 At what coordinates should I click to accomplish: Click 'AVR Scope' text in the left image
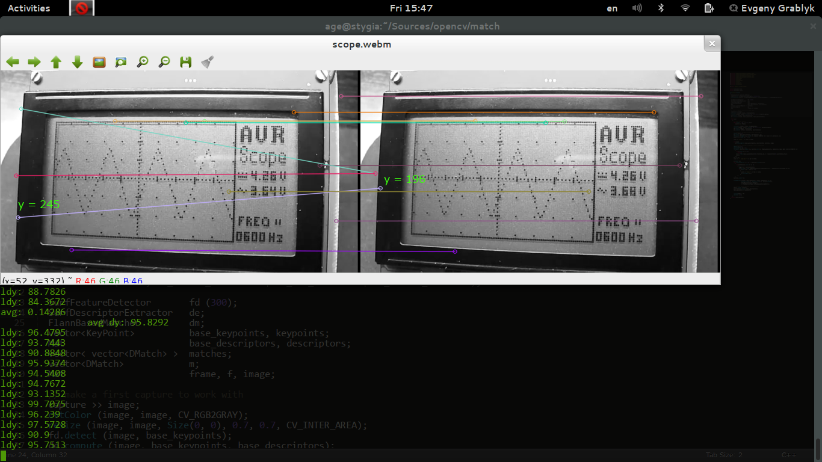(x=262, y=145)
